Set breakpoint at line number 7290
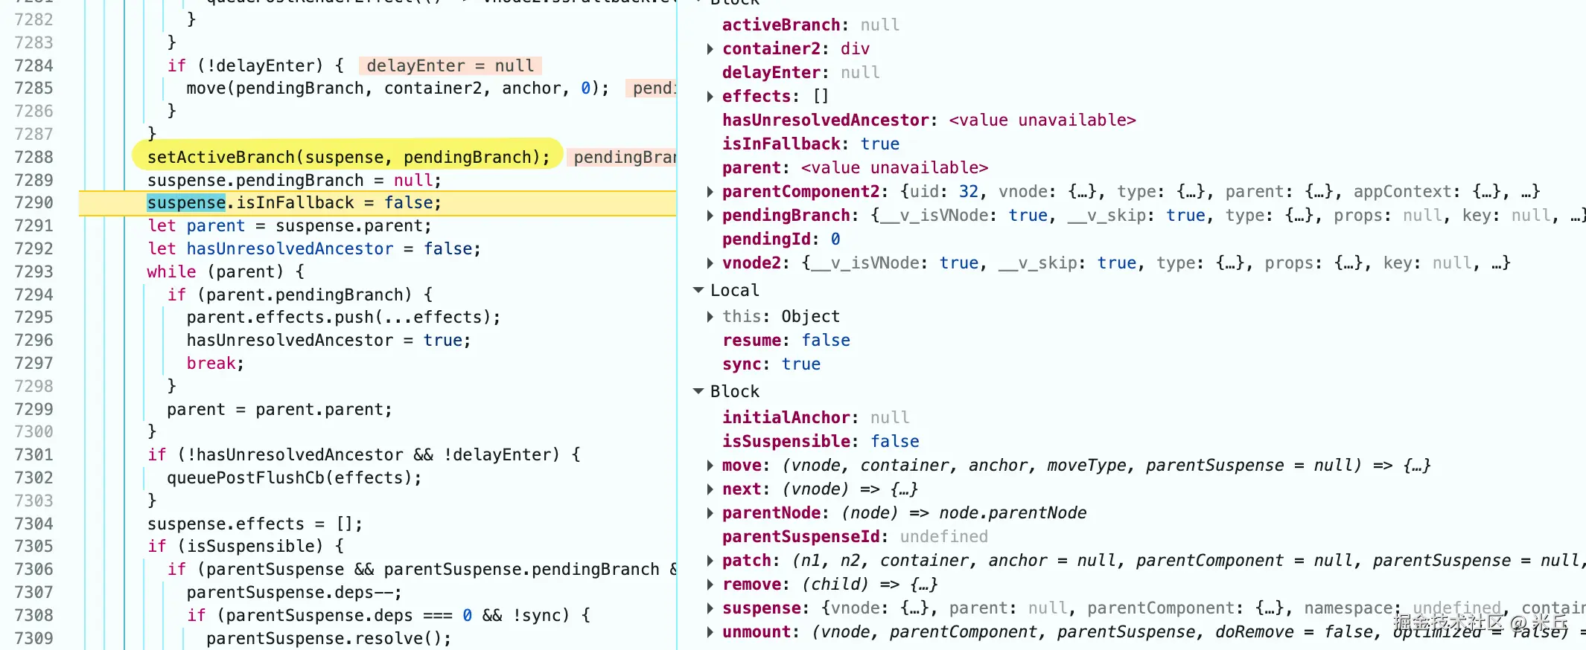1586x650 pixels. point(34,202)
